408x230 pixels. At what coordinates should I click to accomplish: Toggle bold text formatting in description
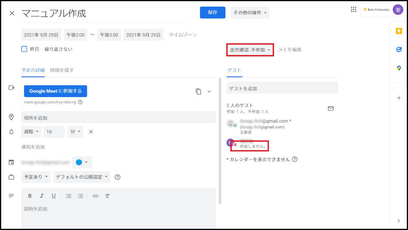tap(30, 196)
